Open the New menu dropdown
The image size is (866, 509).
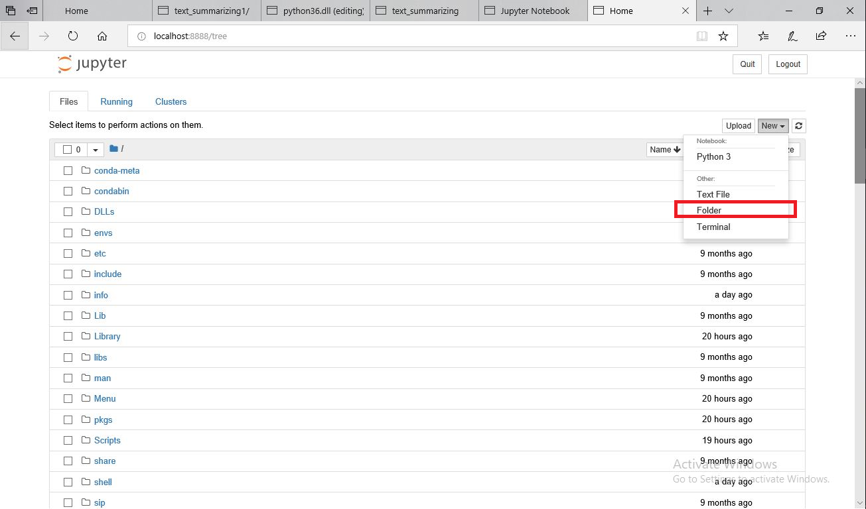pos(772,125)
